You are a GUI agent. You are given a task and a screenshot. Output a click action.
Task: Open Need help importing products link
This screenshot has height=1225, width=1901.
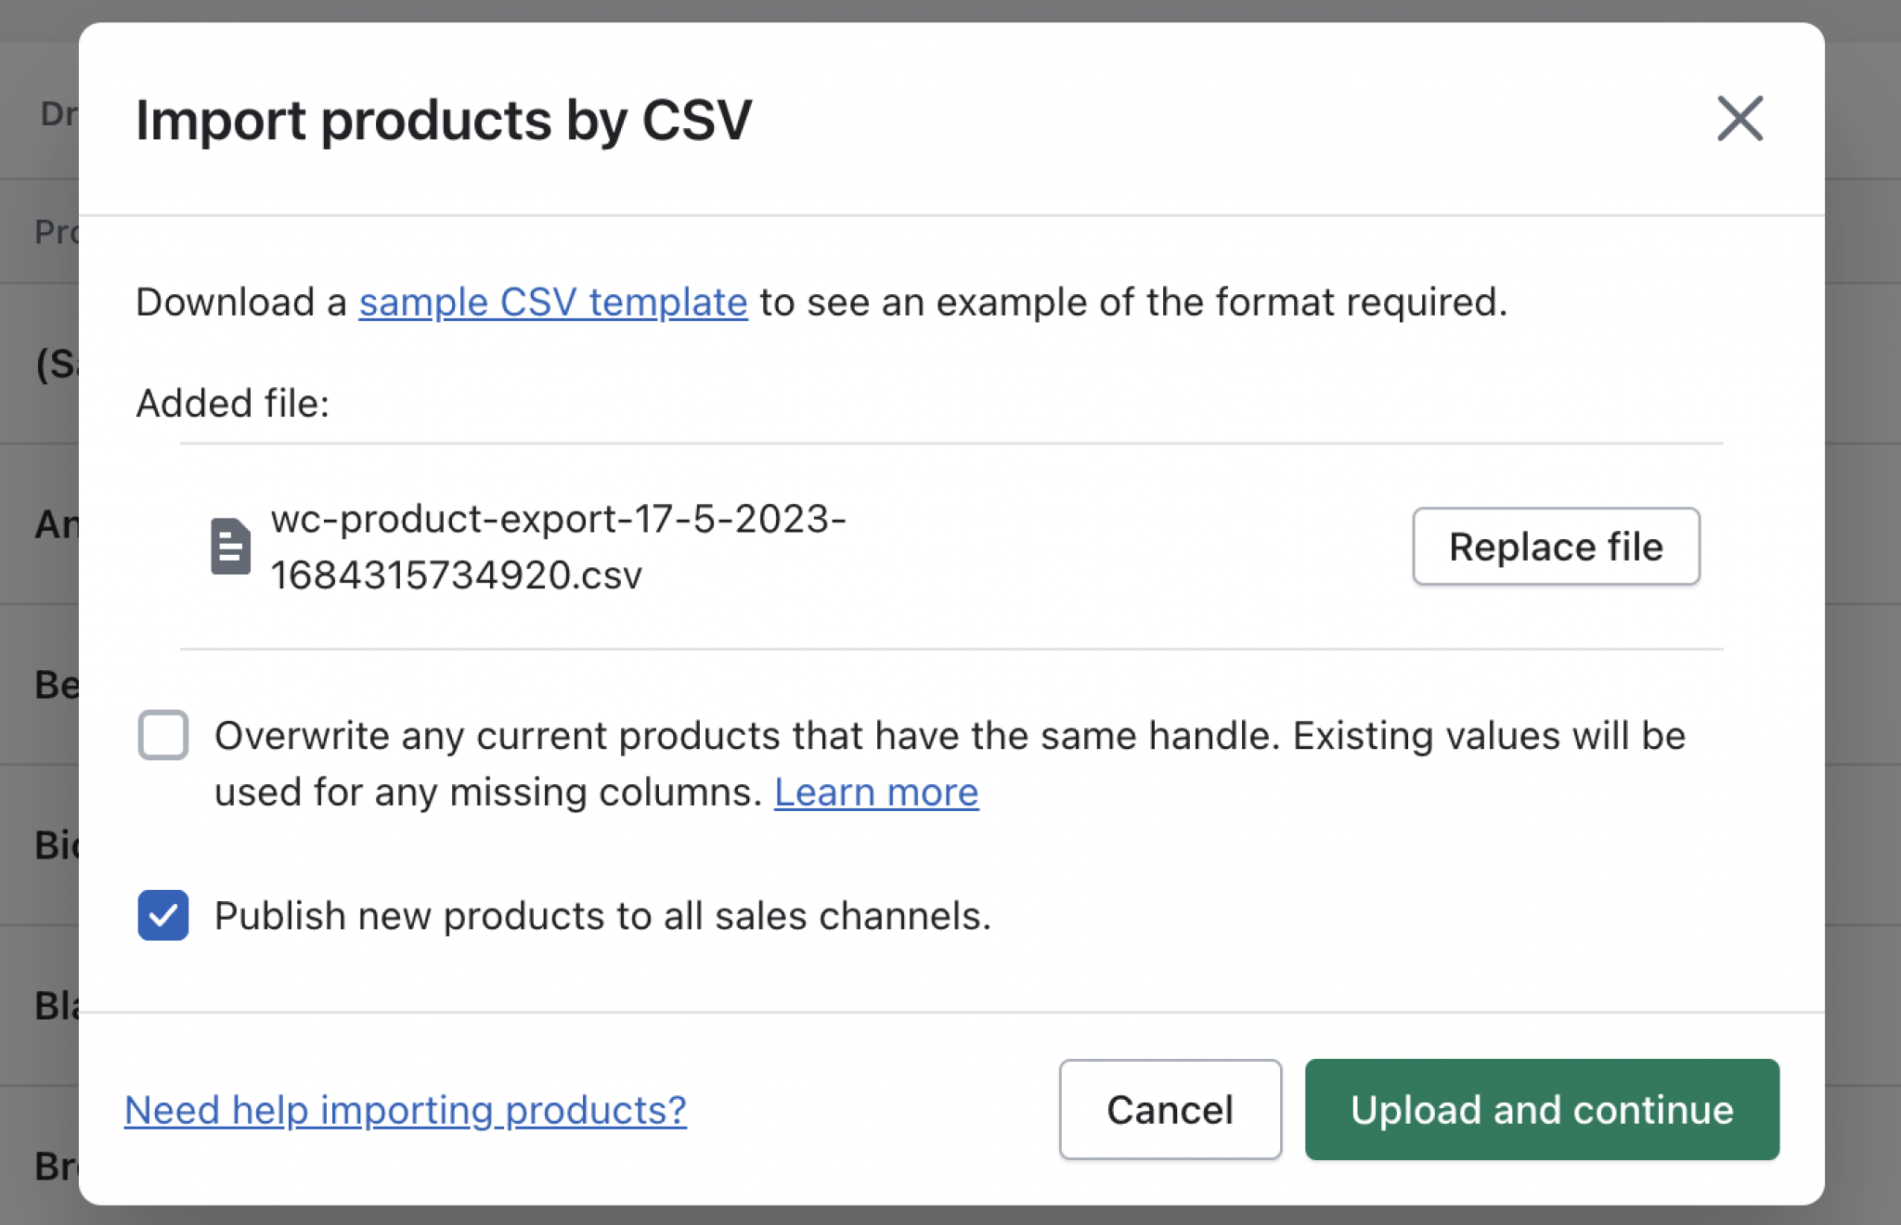click(406, 1110)
